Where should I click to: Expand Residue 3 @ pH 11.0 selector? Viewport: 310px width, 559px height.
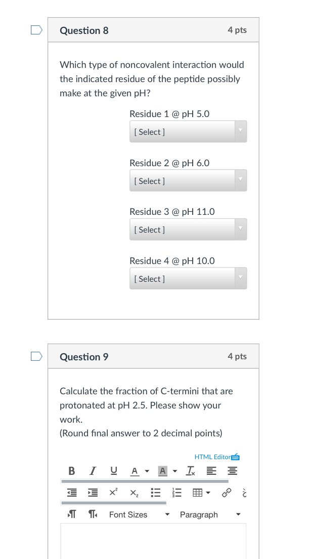pyautogui.click(x=188, y=230)
